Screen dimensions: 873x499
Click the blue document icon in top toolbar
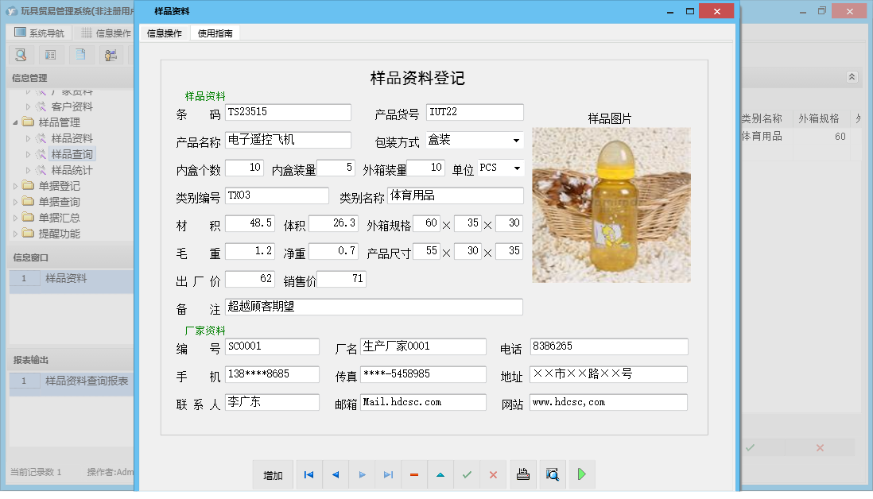80,55
